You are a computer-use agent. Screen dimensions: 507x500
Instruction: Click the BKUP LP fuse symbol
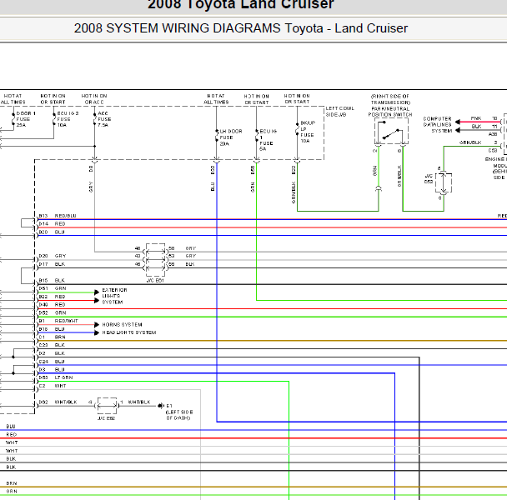point(297,129)
